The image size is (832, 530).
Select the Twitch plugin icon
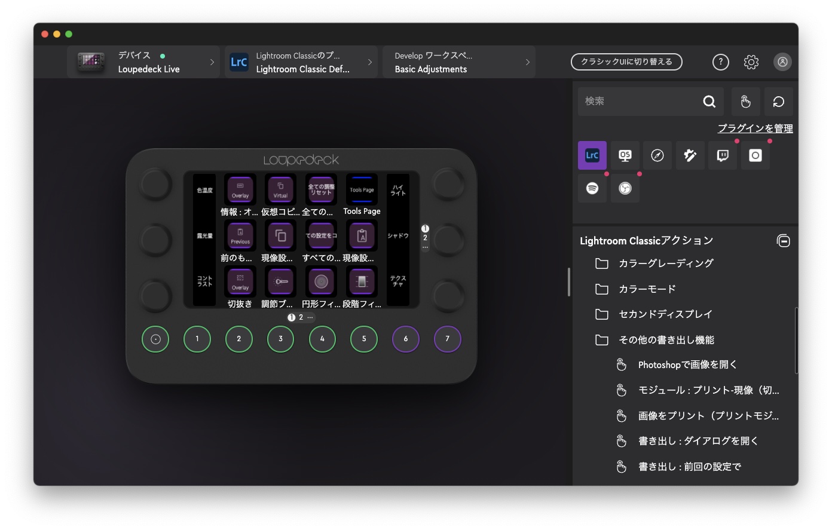[723, 155]
